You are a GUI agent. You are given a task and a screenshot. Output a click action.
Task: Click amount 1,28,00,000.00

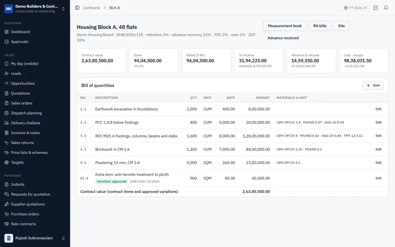[256, 136]
